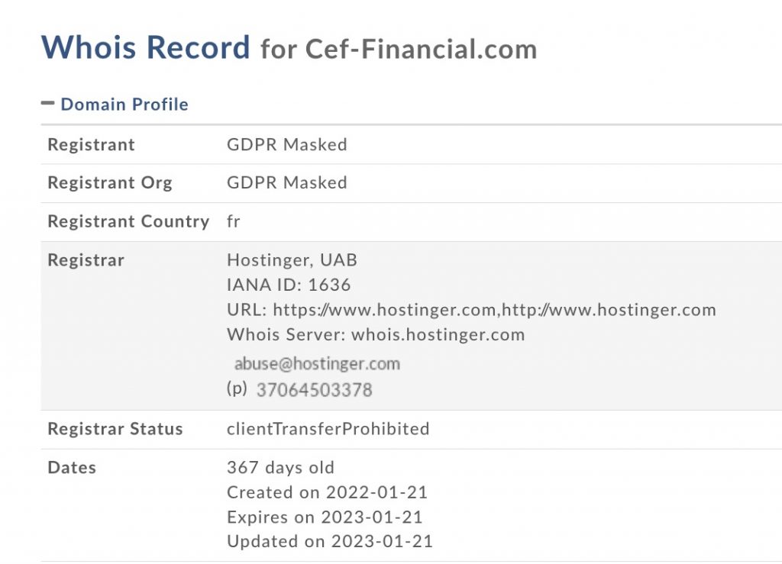Click the Expires on 2023-01-21 date
Image resolution: width=782 pixels, height=564 pixels.
(325, 517)
